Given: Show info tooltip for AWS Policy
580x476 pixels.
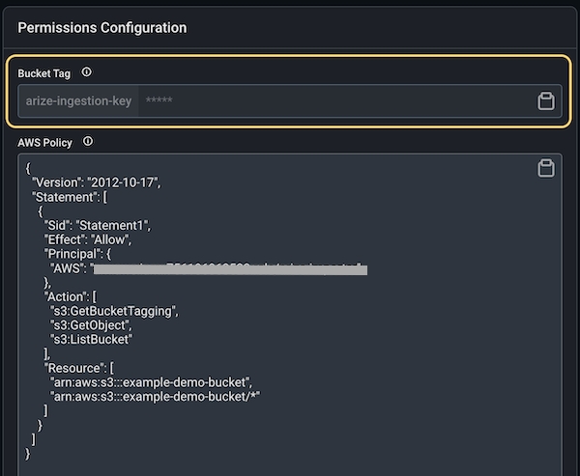Looking at the screenshot, I should pos(88,142).
